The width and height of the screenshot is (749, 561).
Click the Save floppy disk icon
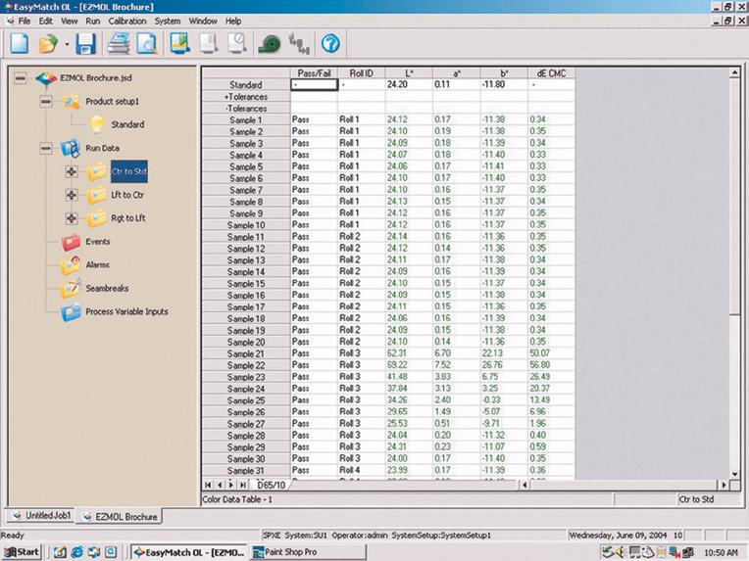coord(86,44)
